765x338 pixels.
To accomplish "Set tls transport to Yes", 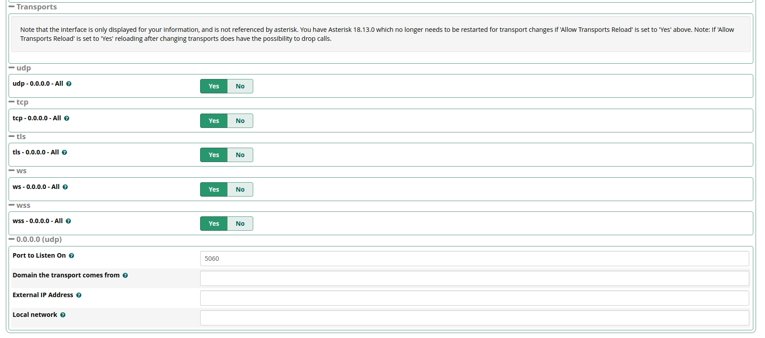I will tap(214, 155).
